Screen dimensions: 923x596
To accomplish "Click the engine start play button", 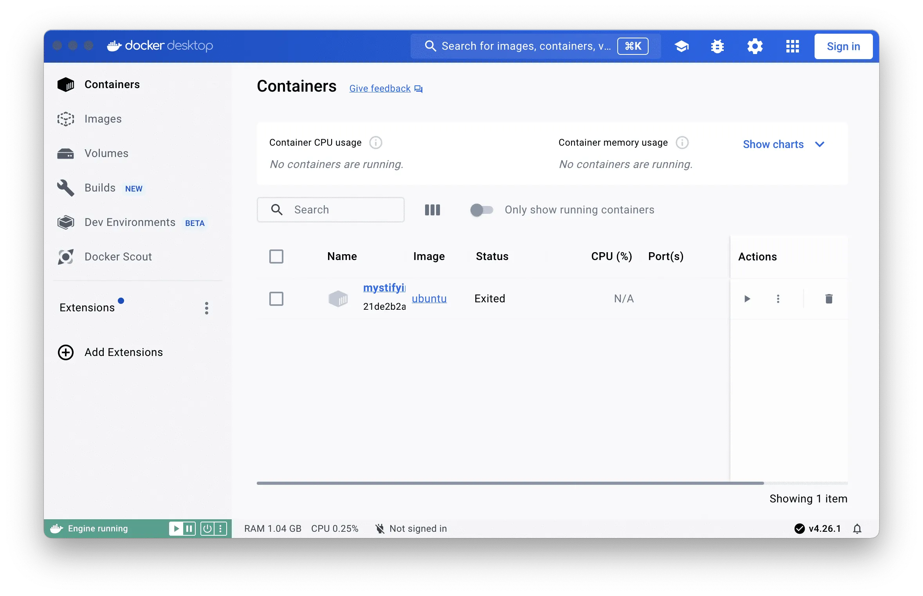I will (176, 529).
